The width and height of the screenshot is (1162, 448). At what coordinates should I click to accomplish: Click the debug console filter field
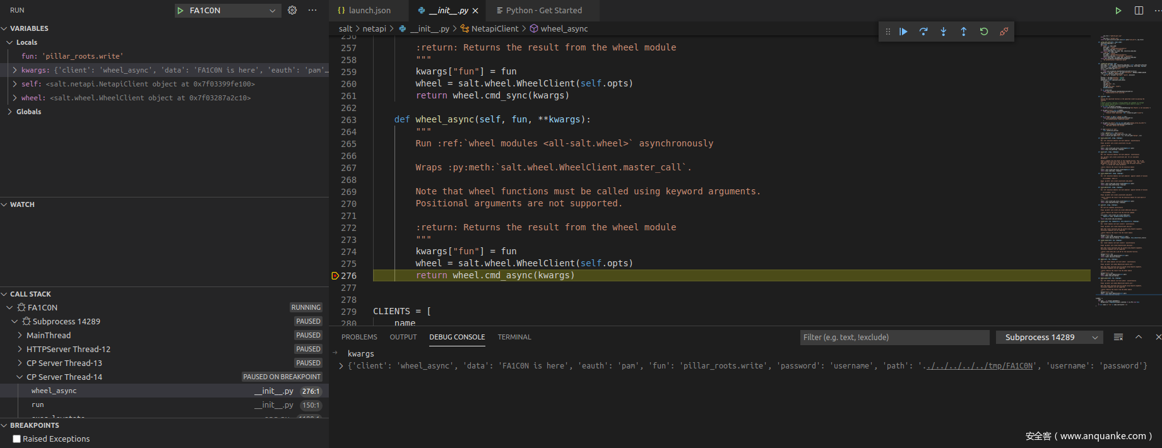tap(894, 338)
